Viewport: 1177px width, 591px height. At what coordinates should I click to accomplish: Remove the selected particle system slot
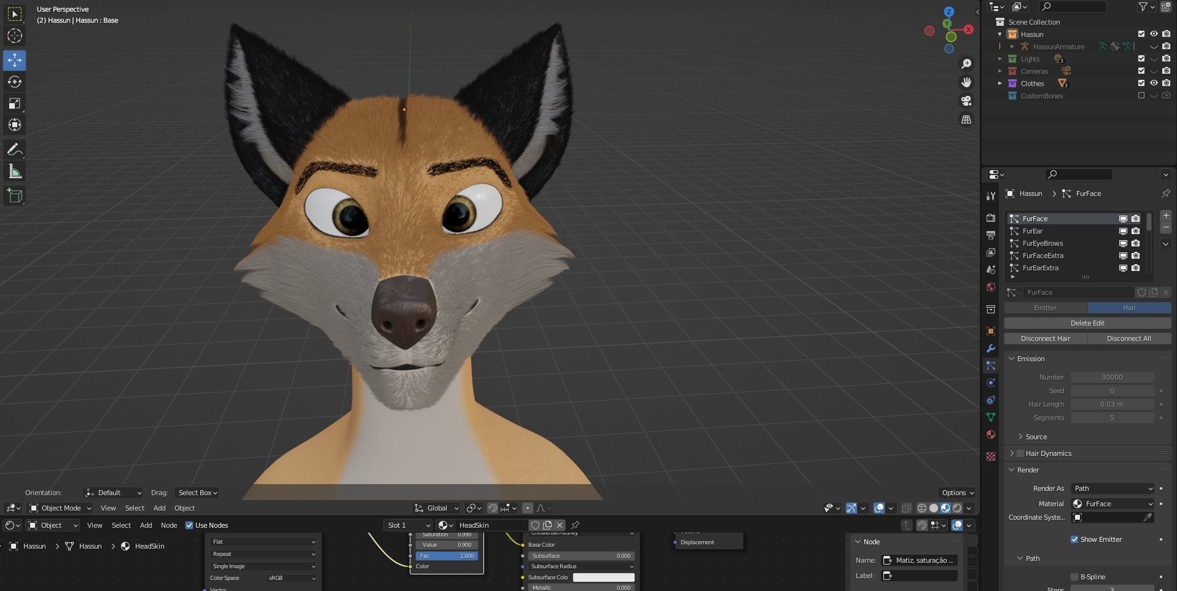1165,228
